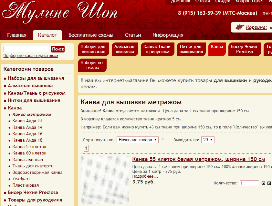Click the Поиск button
The width and height of the screenshot is (272, 206).
pos(58,49)
